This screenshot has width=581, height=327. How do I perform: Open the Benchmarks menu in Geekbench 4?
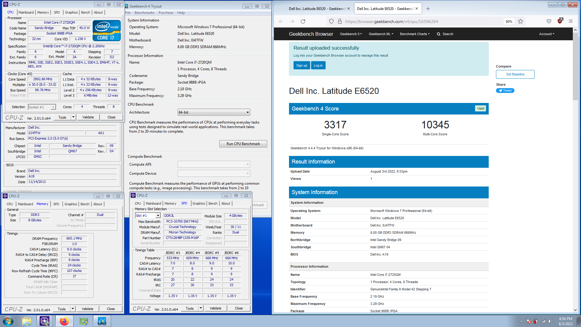[144, 13]
